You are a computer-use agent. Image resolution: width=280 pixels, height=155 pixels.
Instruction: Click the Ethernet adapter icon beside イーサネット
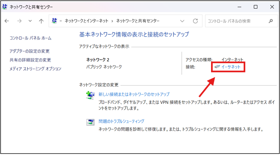[217, 67]
